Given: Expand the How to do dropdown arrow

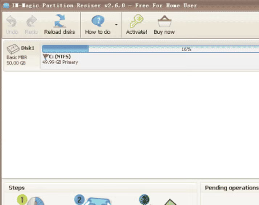Looking at the screenshot, I should (116, 25).
